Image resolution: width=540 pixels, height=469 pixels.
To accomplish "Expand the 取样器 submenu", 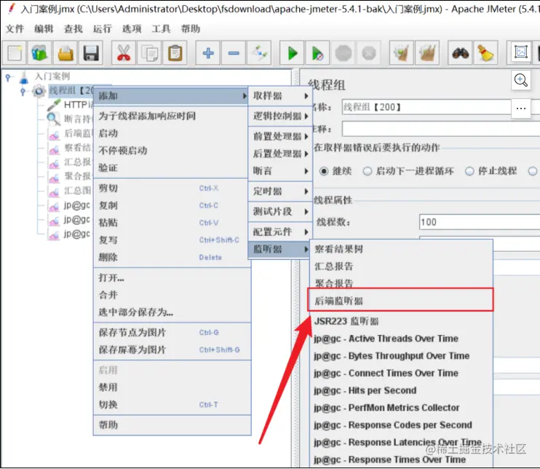I will tap(280, 96).
